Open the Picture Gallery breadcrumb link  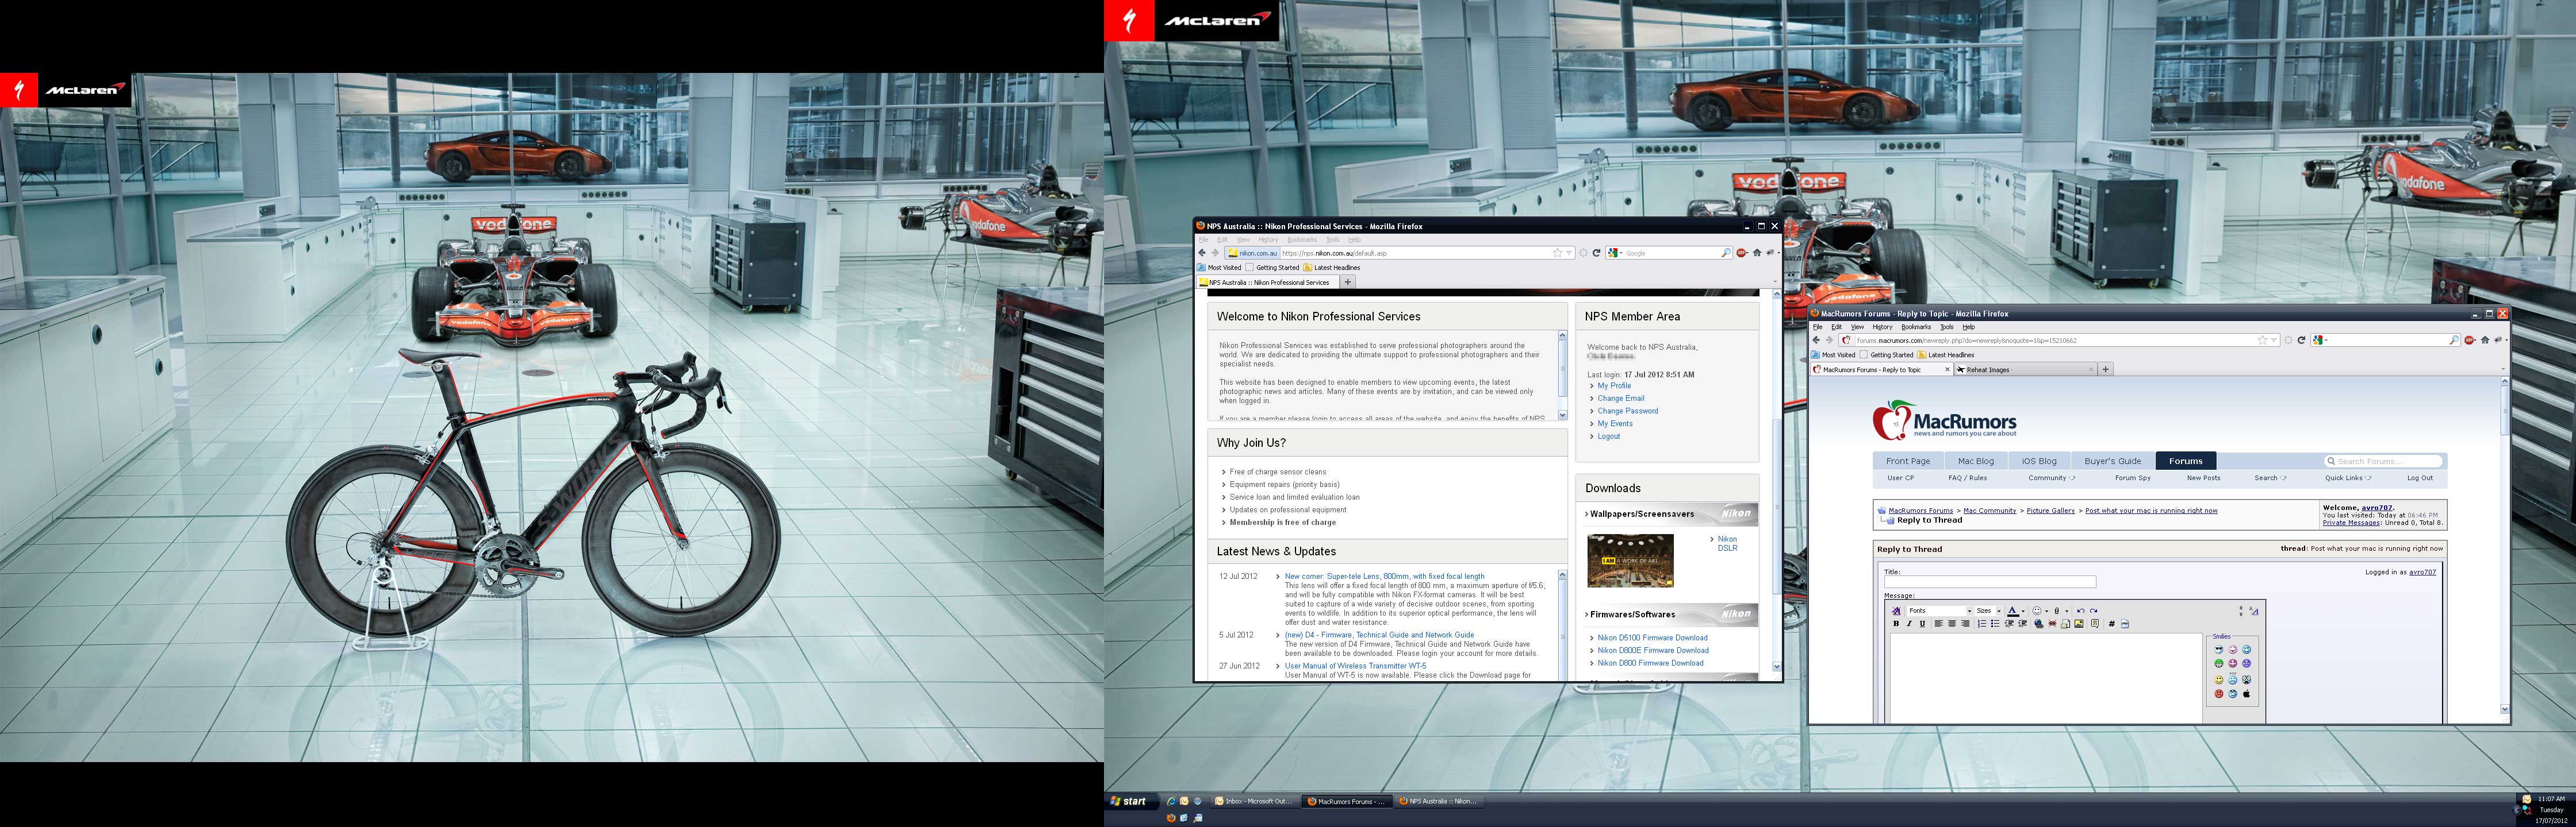coord(2050,511)
